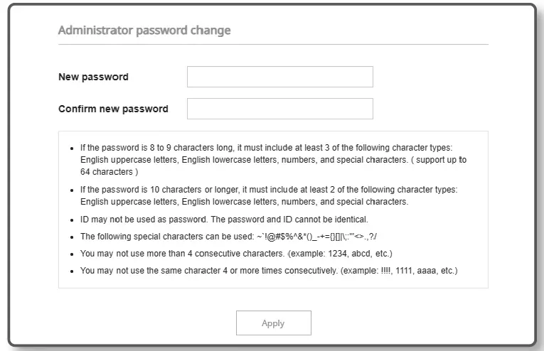The height and width of the screenshot is (351, 544).
Task: Click the "New password" label
Action: (93, 77)
